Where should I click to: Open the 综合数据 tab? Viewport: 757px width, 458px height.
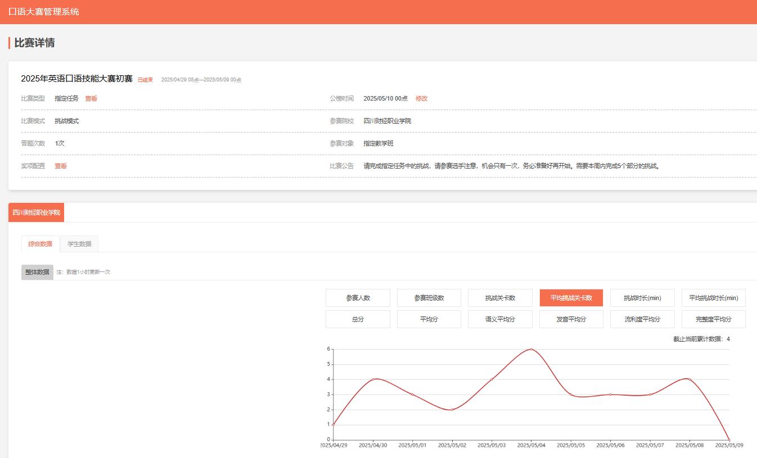40,244
